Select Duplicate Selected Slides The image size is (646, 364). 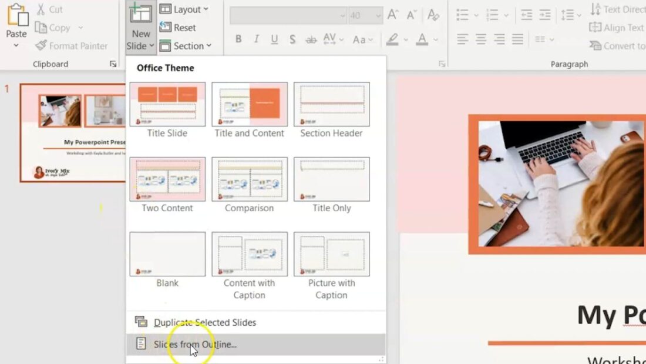[x=204, y=322]
